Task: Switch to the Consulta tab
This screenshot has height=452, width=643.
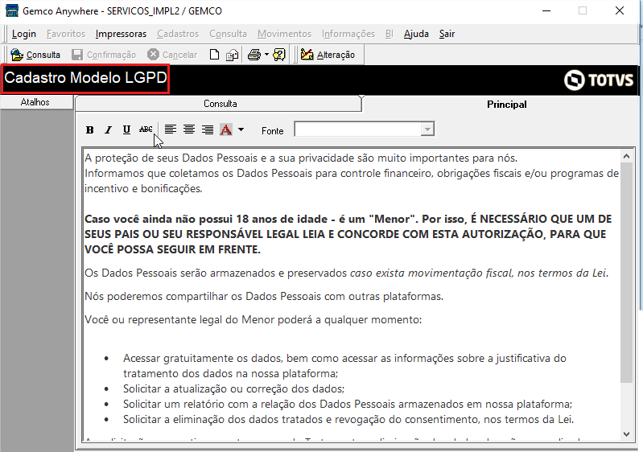Action: pos(219,104)
